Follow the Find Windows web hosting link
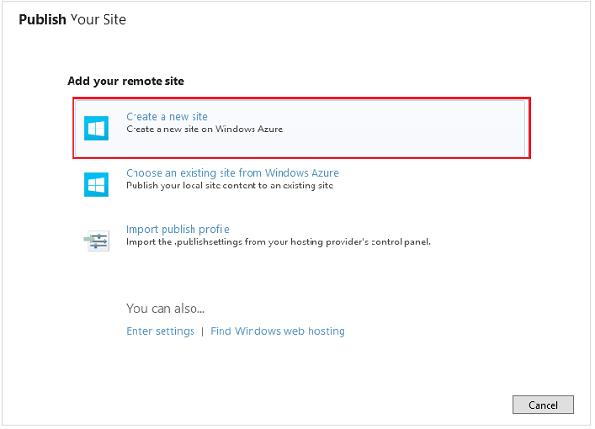This screenshot has width=595, height=429. pos(277,331)
